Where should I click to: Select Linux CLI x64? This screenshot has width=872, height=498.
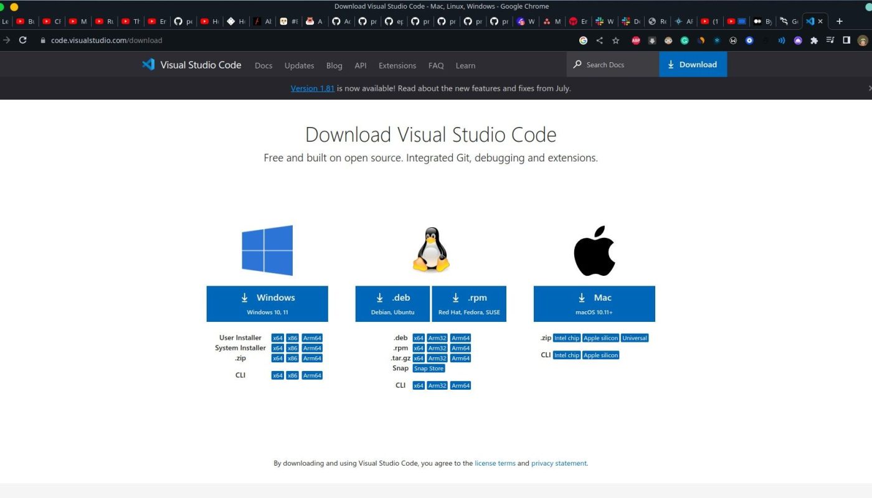point(419,385)
